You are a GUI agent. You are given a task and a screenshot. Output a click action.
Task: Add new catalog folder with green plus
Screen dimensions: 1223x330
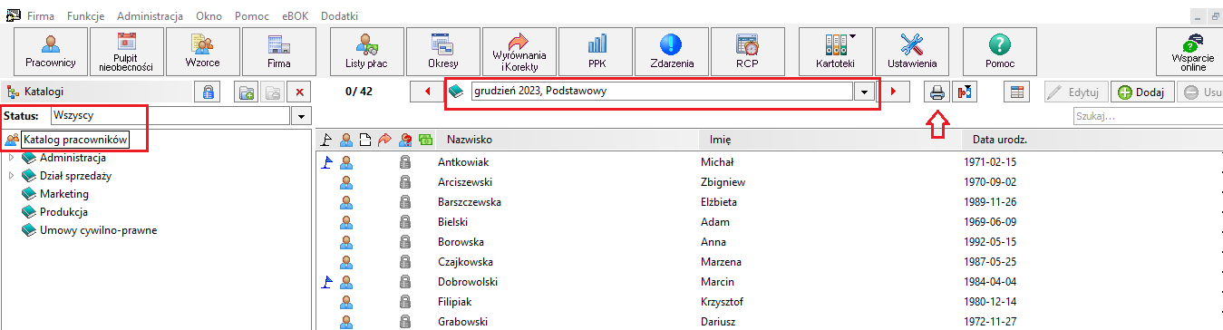[x=246, y=92]
